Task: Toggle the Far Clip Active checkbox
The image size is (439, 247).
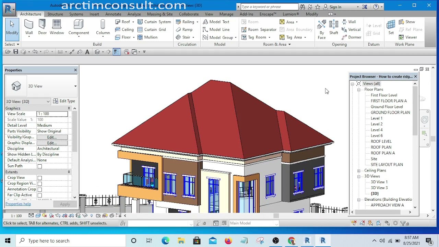Action: [x=39, y=195]
